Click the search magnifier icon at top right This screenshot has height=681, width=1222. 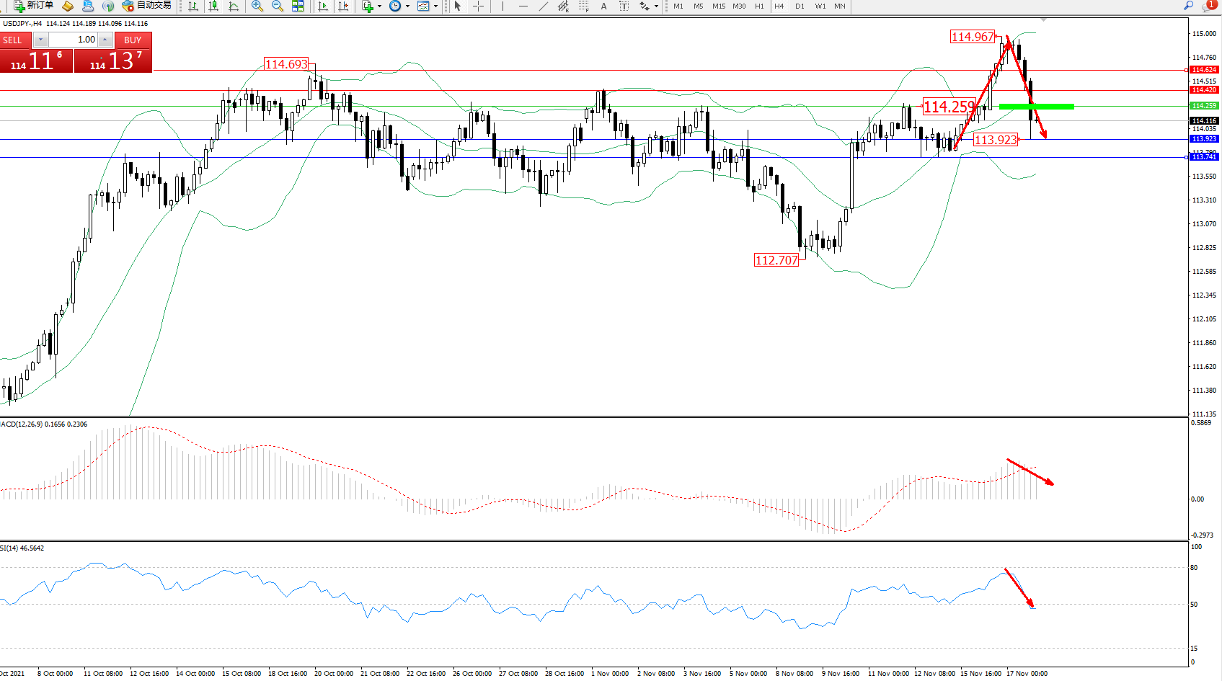pos(1189,6)
